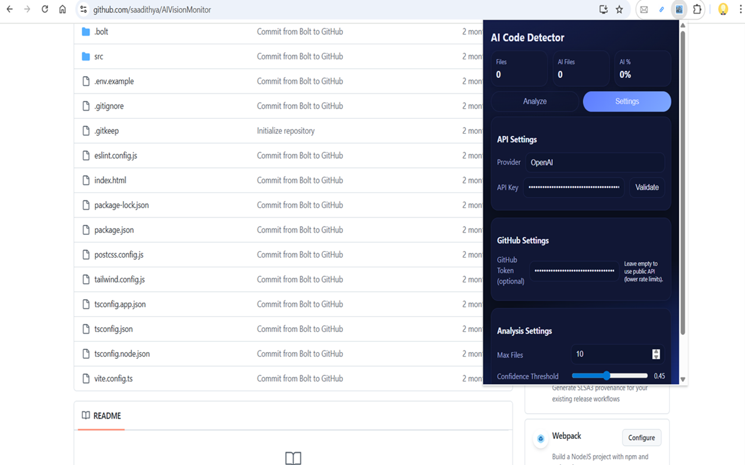Click the Max Files stepper arrows
The width and height of the screenshot is (745, 465).
656,354
